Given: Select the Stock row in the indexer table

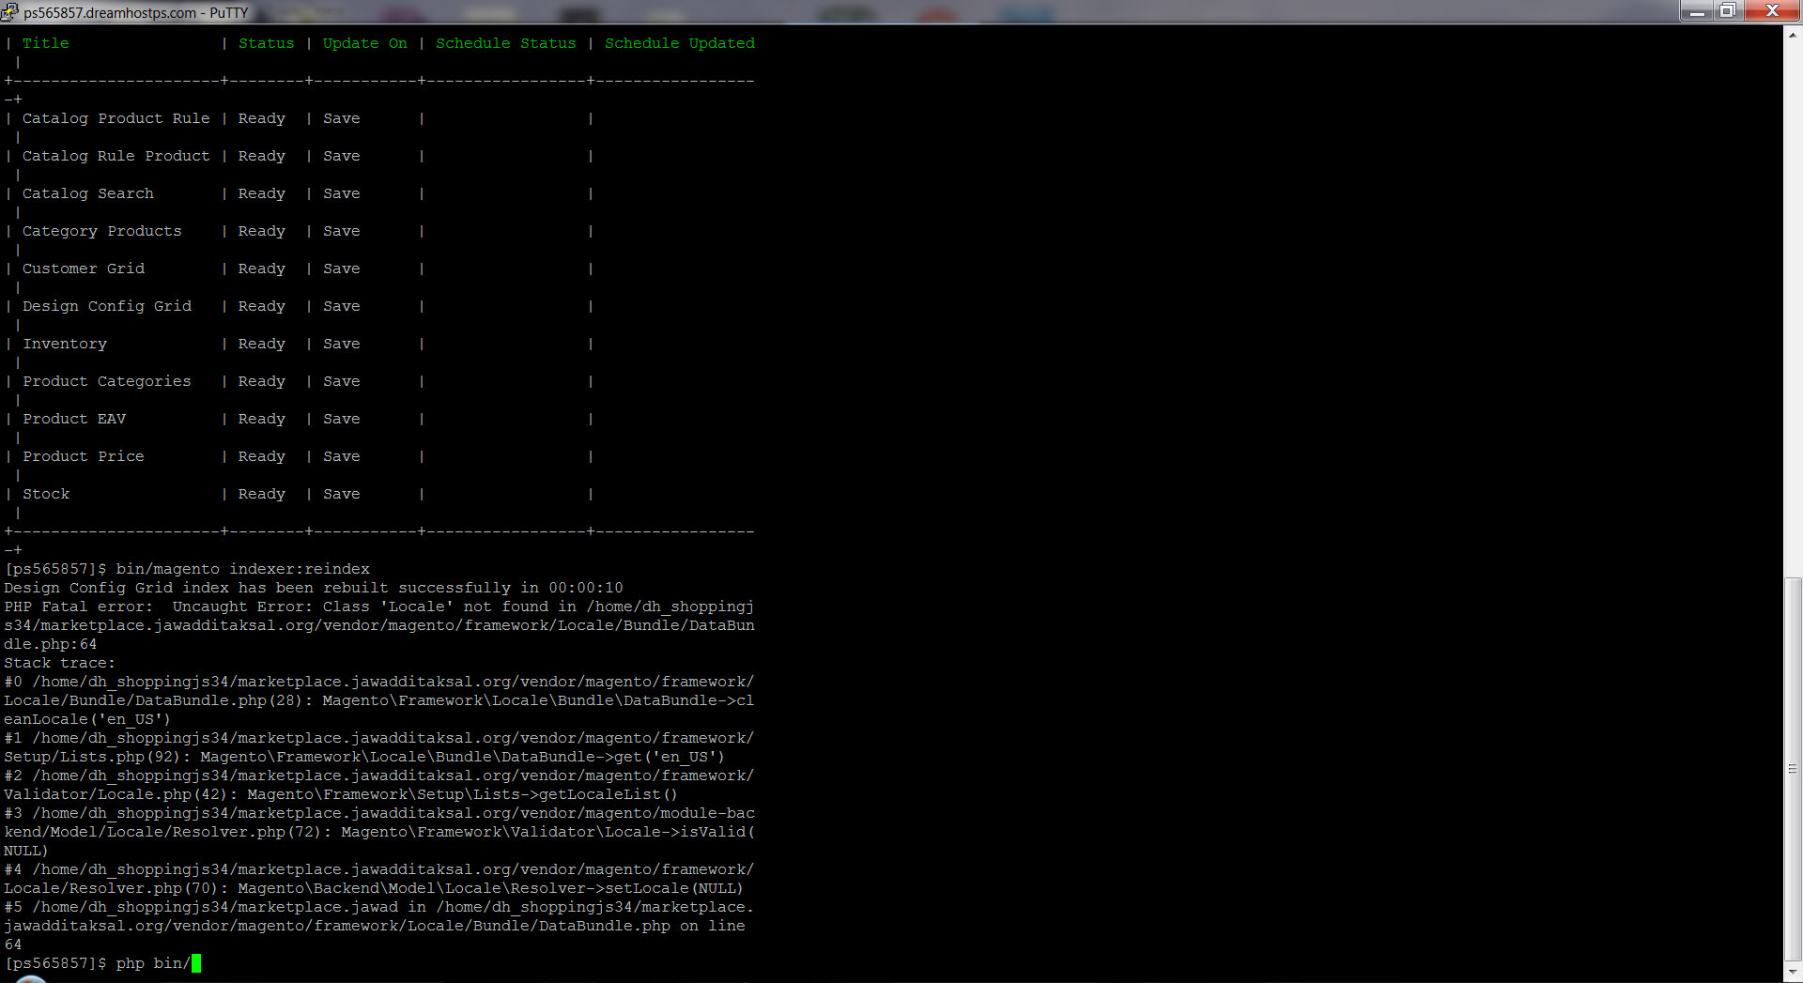Looking at the screenshot, I should click(46, 494).
